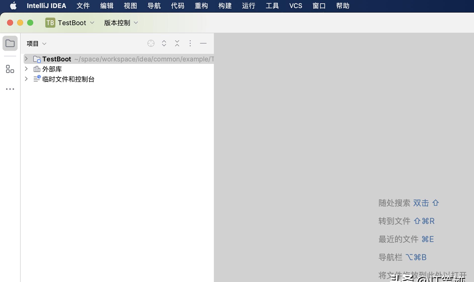Screen dimensions: 474x282
Task: Click the 外部库 library icon
Action: pos(37,69)
